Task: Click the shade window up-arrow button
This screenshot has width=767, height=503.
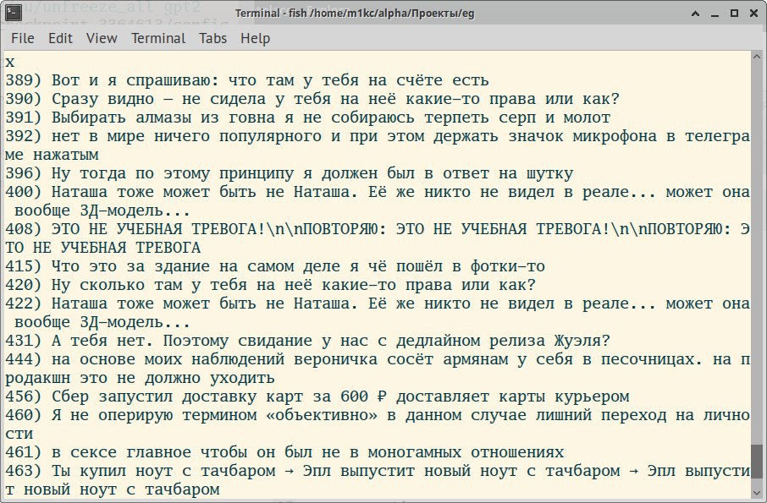Action: pyautogui.click(x=695, y=14)
